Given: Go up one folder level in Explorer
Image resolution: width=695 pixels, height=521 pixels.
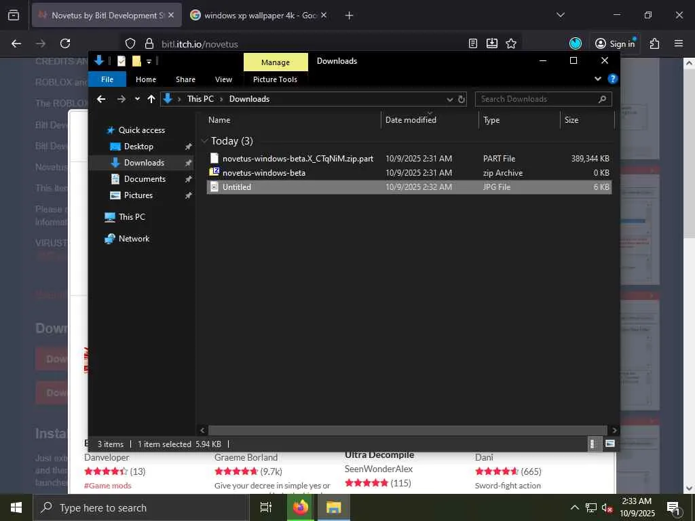Looking at the screenshot, I should [x=151, y=99].
